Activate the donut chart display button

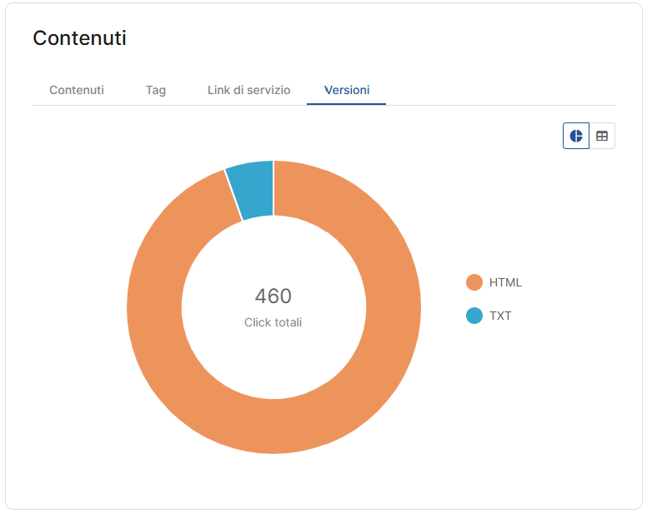coord(576,136)
